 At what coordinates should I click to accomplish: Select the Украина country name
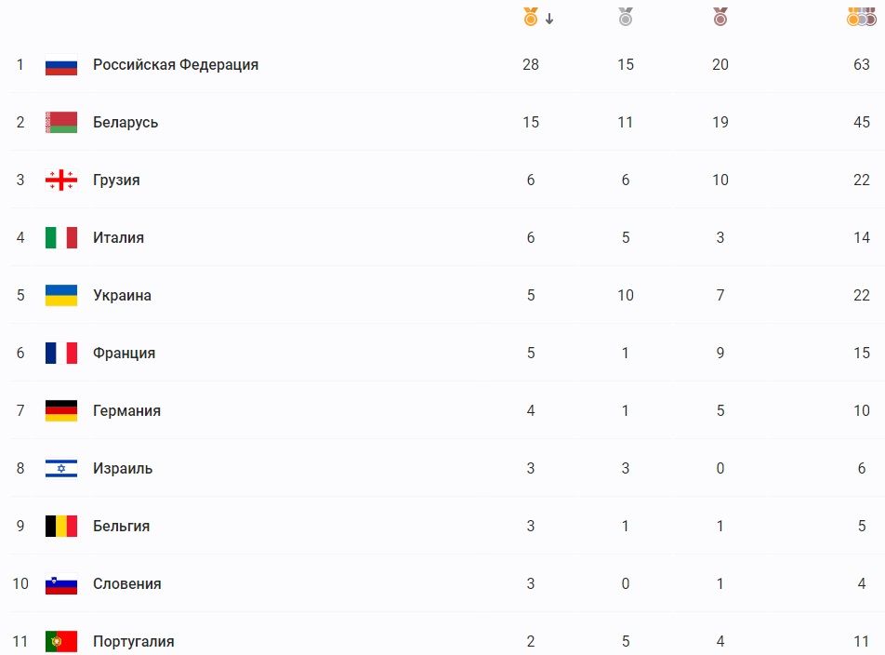pos(122,296)
